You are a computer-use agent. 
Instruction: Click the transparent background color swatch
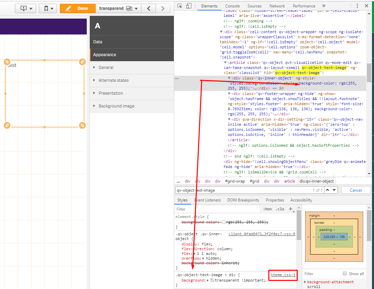coord(212,281)
